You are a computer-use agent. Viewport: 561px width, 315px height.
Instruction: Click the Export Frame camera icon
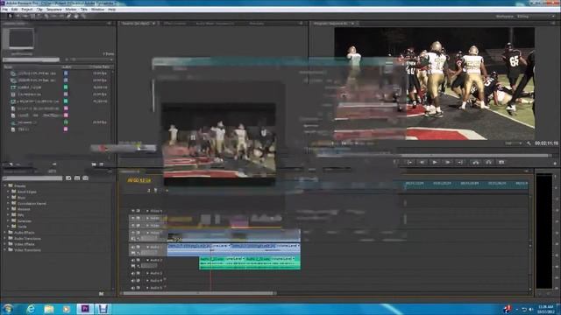[501, 162]
